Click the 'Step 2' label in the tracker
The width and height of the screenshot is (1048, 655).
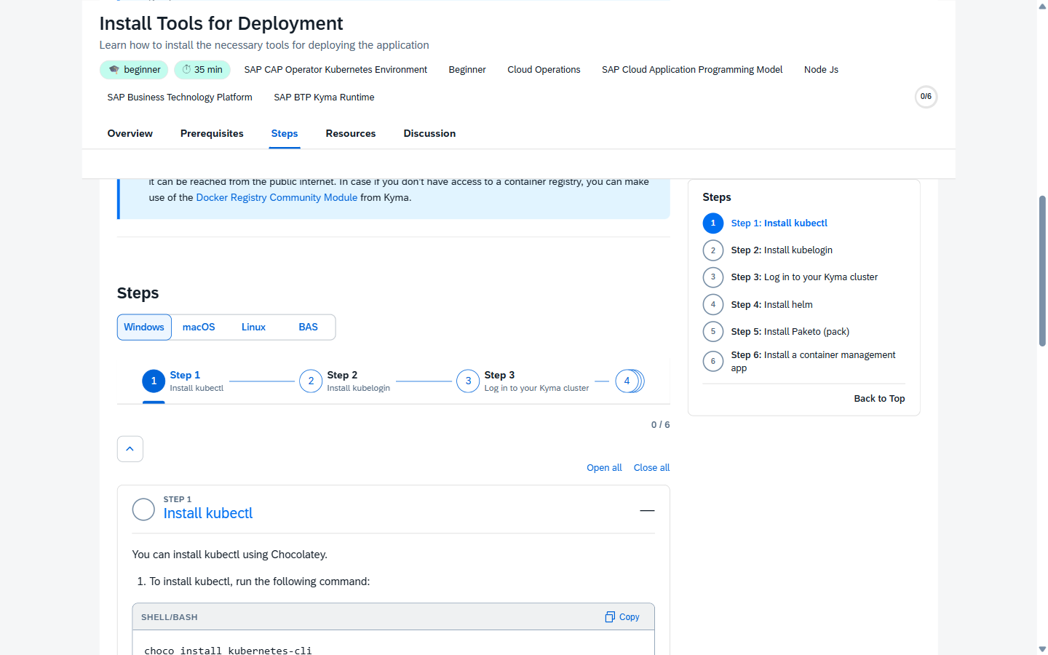click(342, 376)
